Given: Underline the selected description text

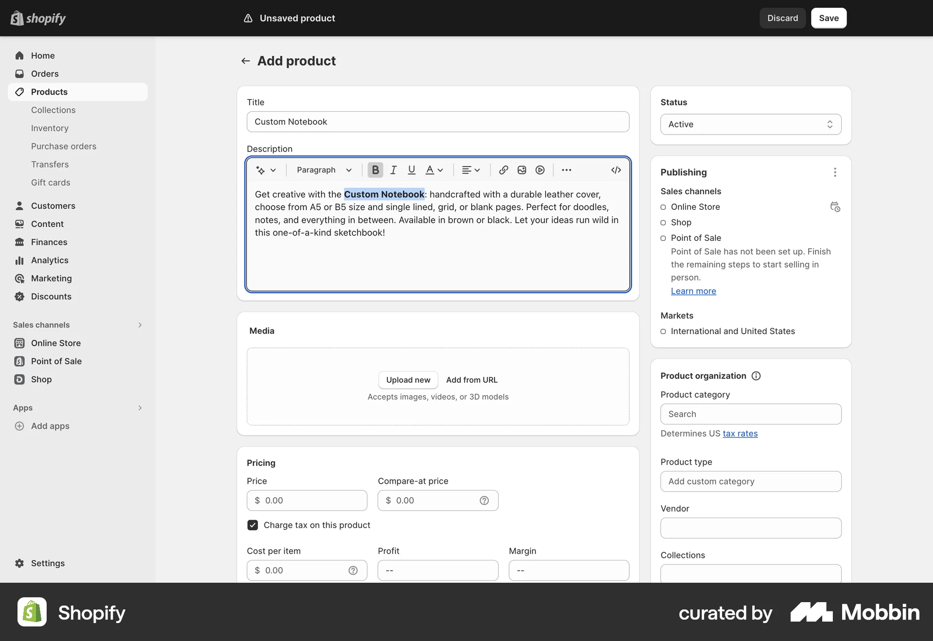Looking at the screenshot, I should [412, 169].
